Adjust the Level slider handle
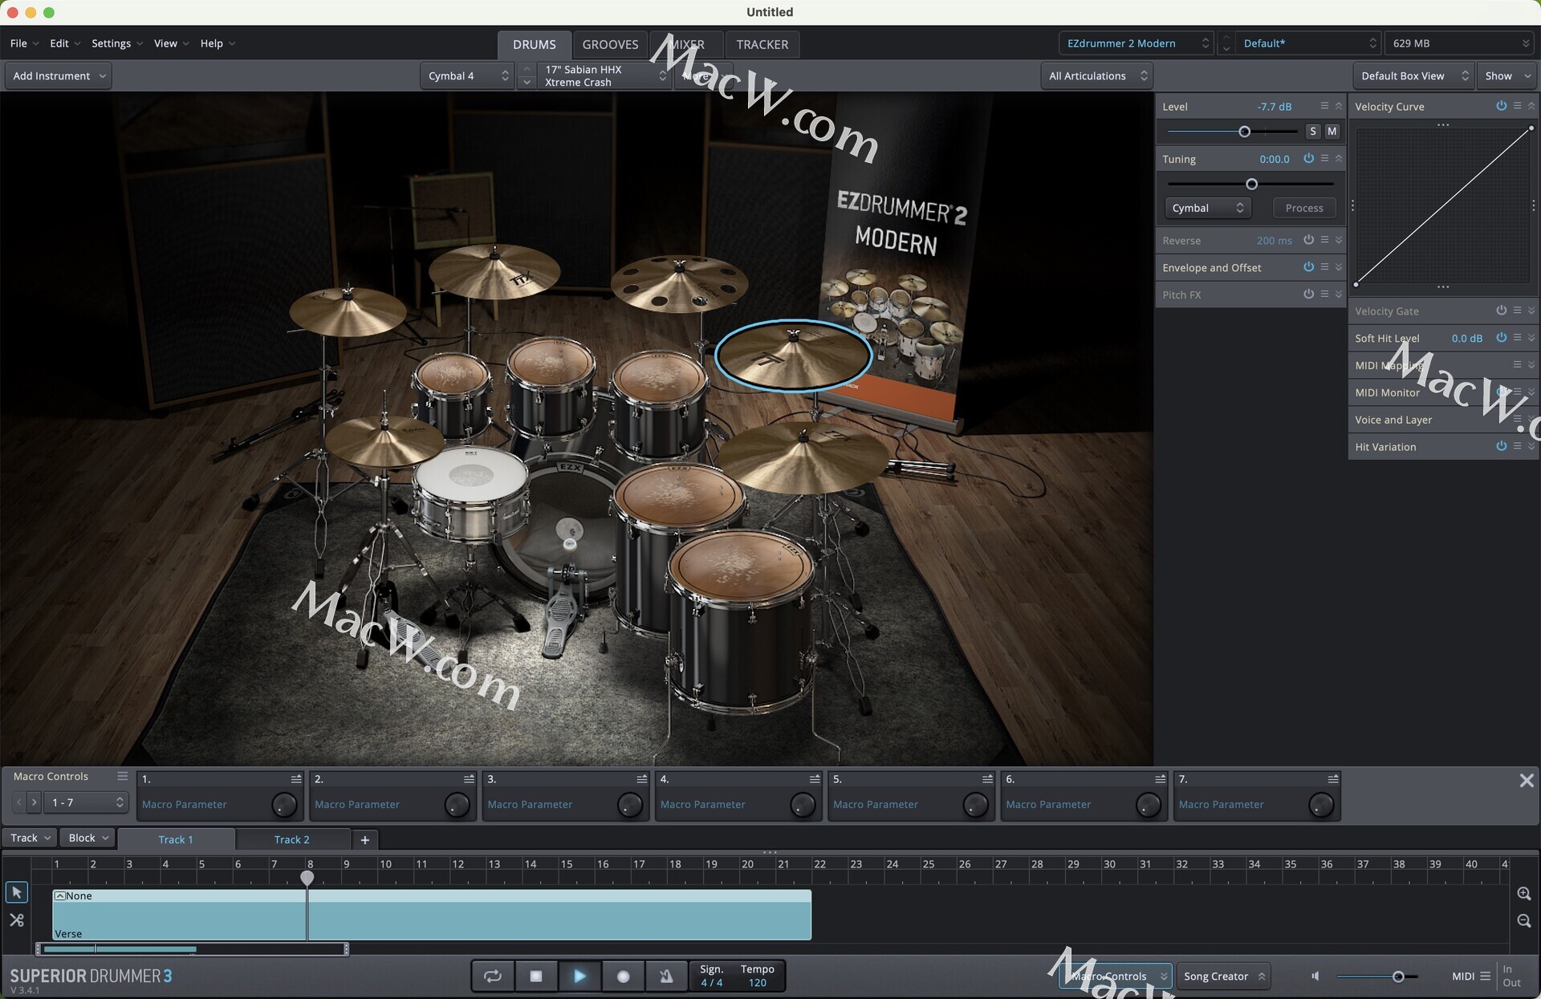 point(1244,132)
